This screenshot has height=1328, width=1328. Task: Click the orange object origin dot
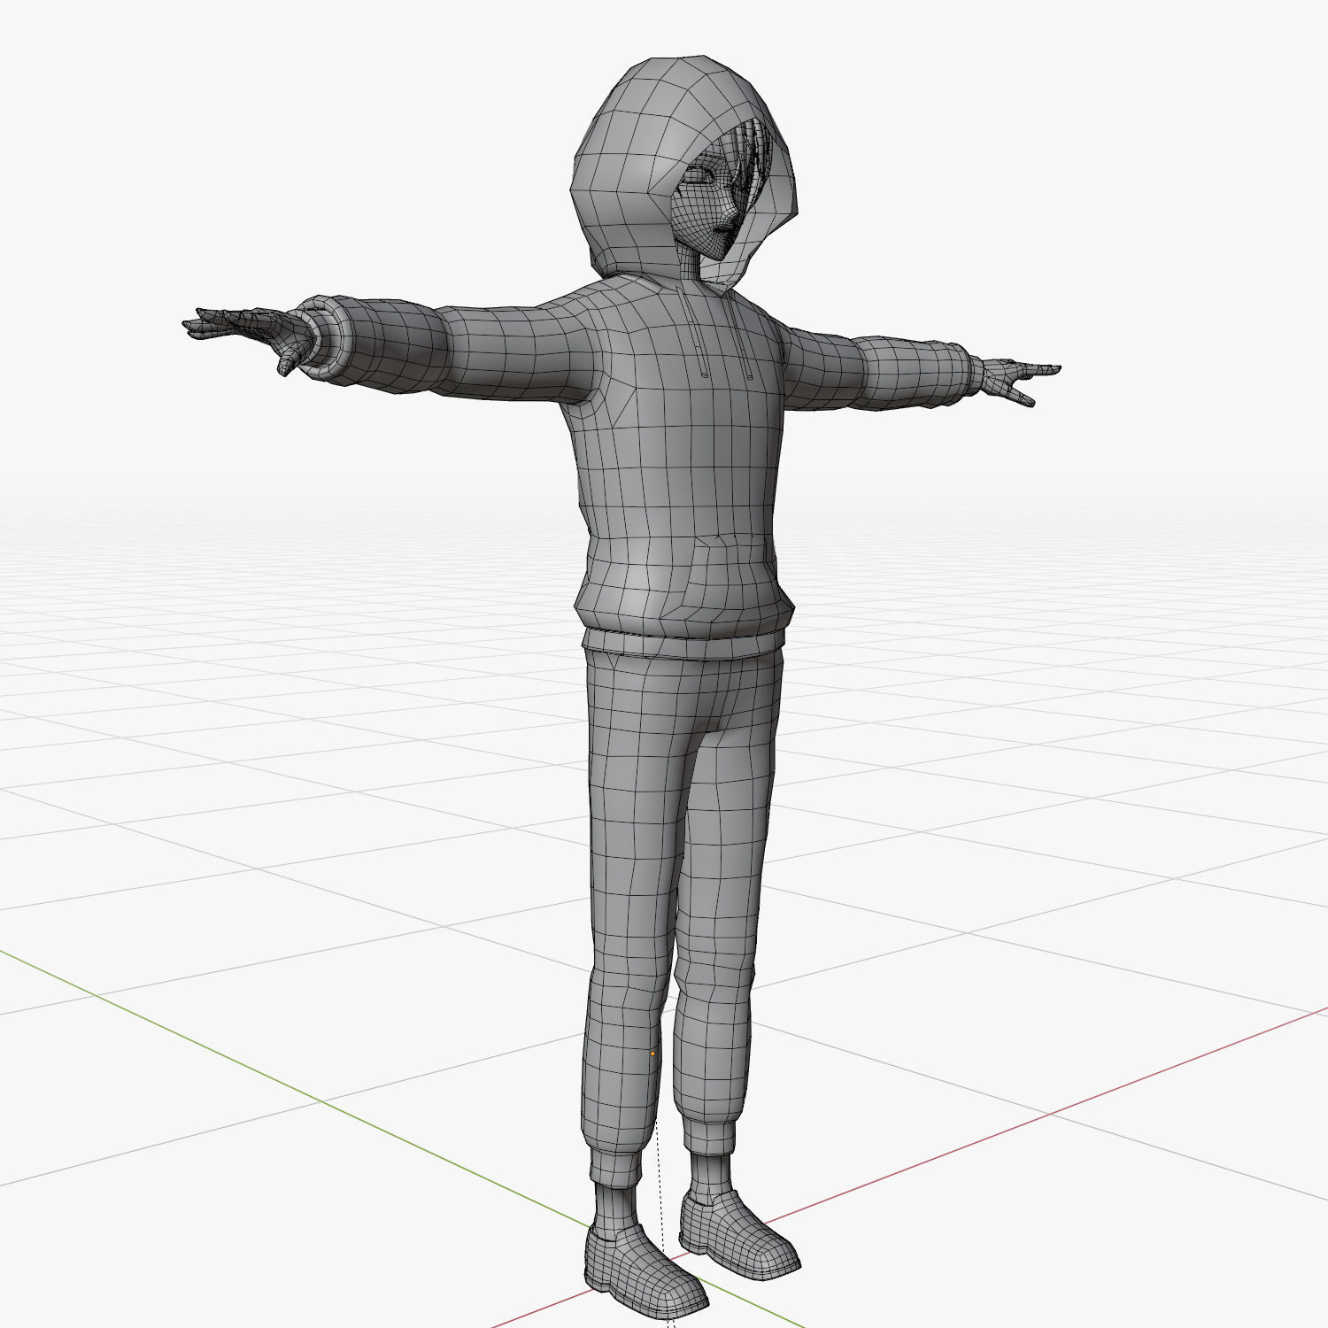[x=652, y=1054]
